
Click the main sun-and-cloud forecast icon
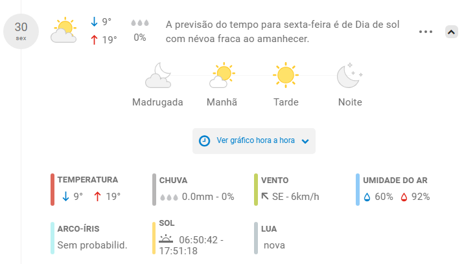pyautogui.click(x=64, y=30)
